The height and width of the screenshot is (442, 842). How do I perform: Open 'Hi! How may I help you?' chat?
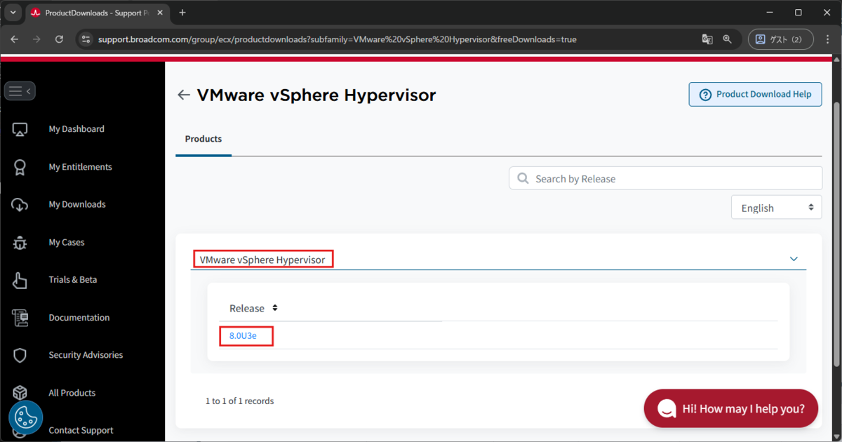click(731, 408)
